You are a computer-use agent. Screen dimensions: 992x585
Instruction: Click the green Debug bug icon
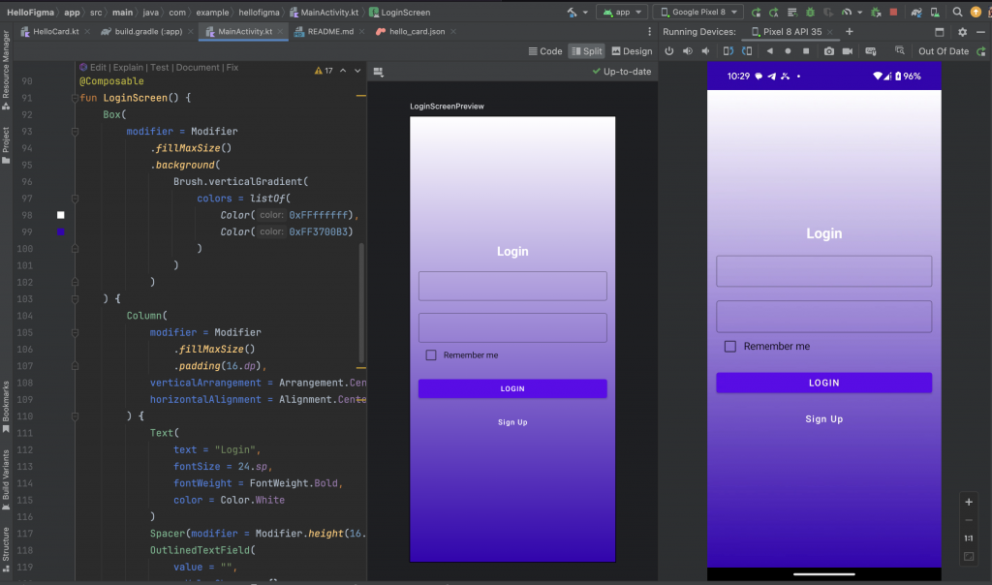[x=810, y=12]
